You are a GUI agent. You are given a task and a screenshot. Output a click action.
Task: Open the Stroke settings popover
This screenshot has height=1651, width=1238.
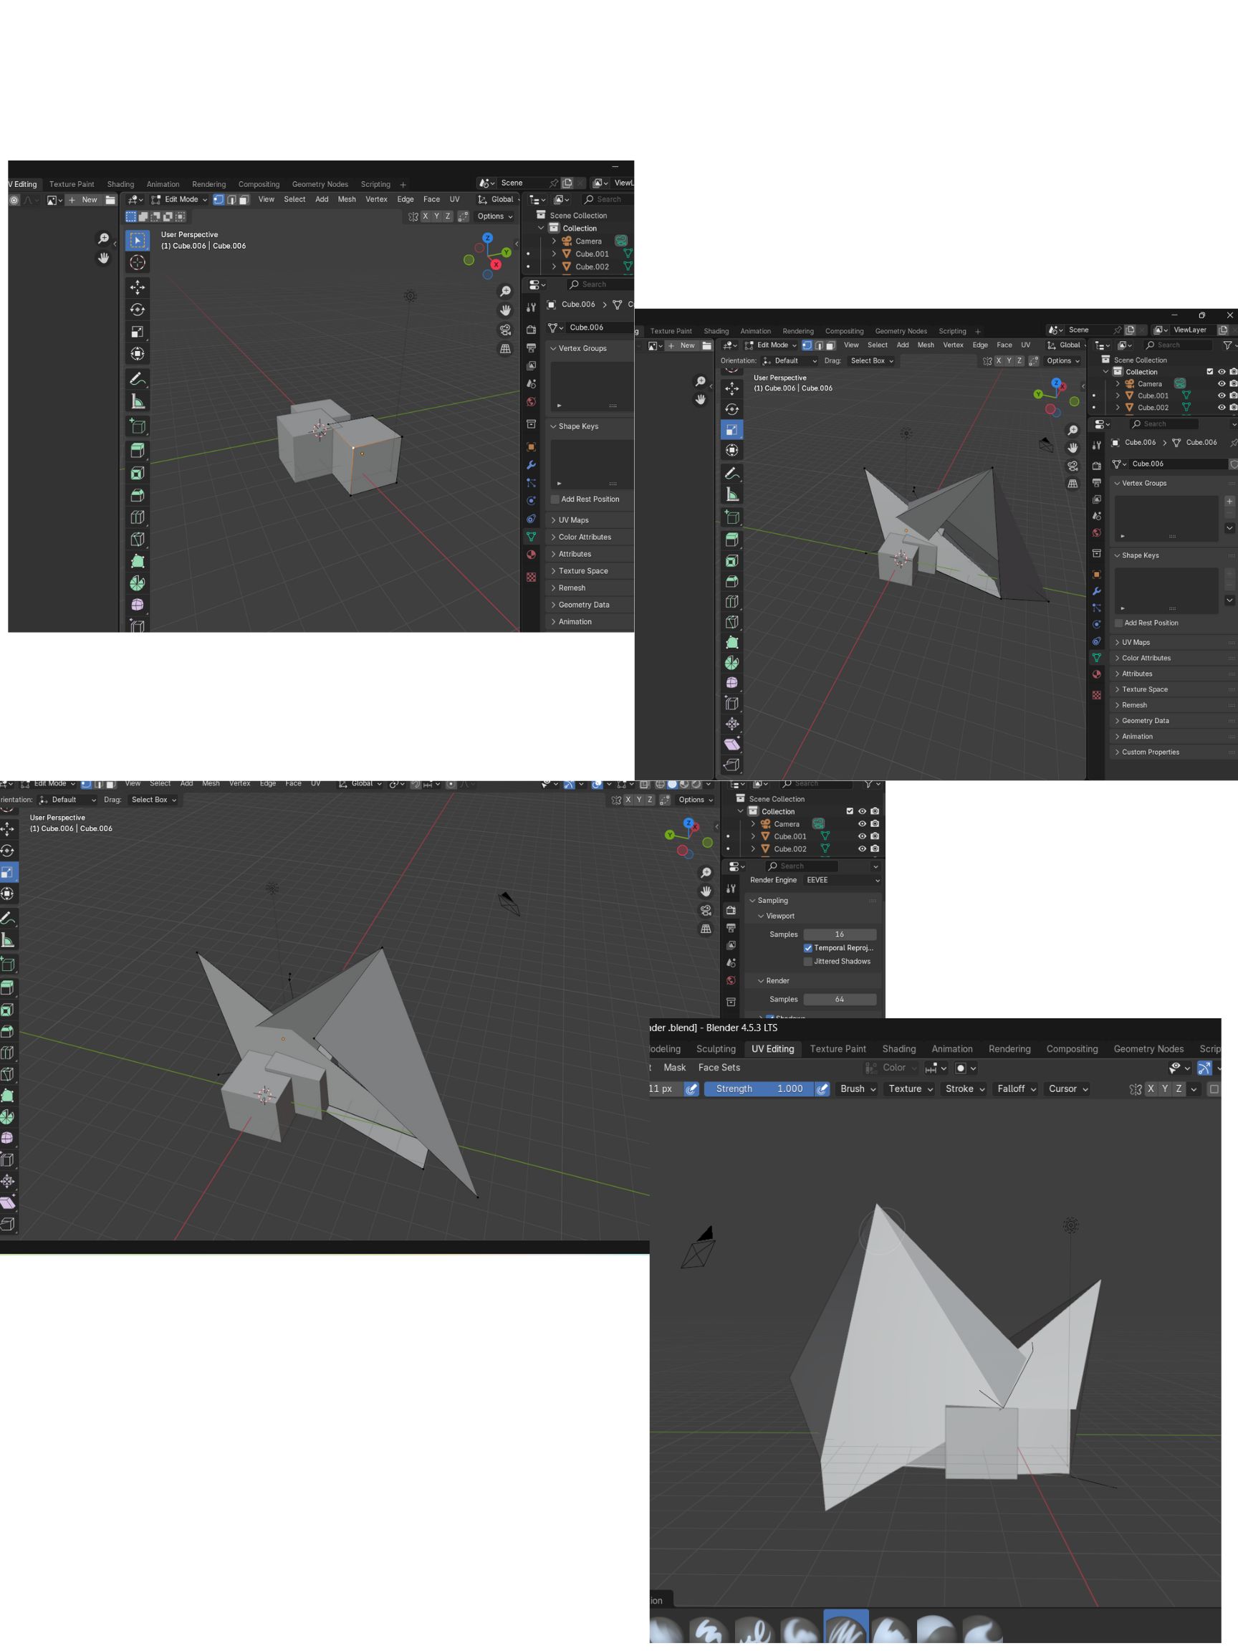964,1089
